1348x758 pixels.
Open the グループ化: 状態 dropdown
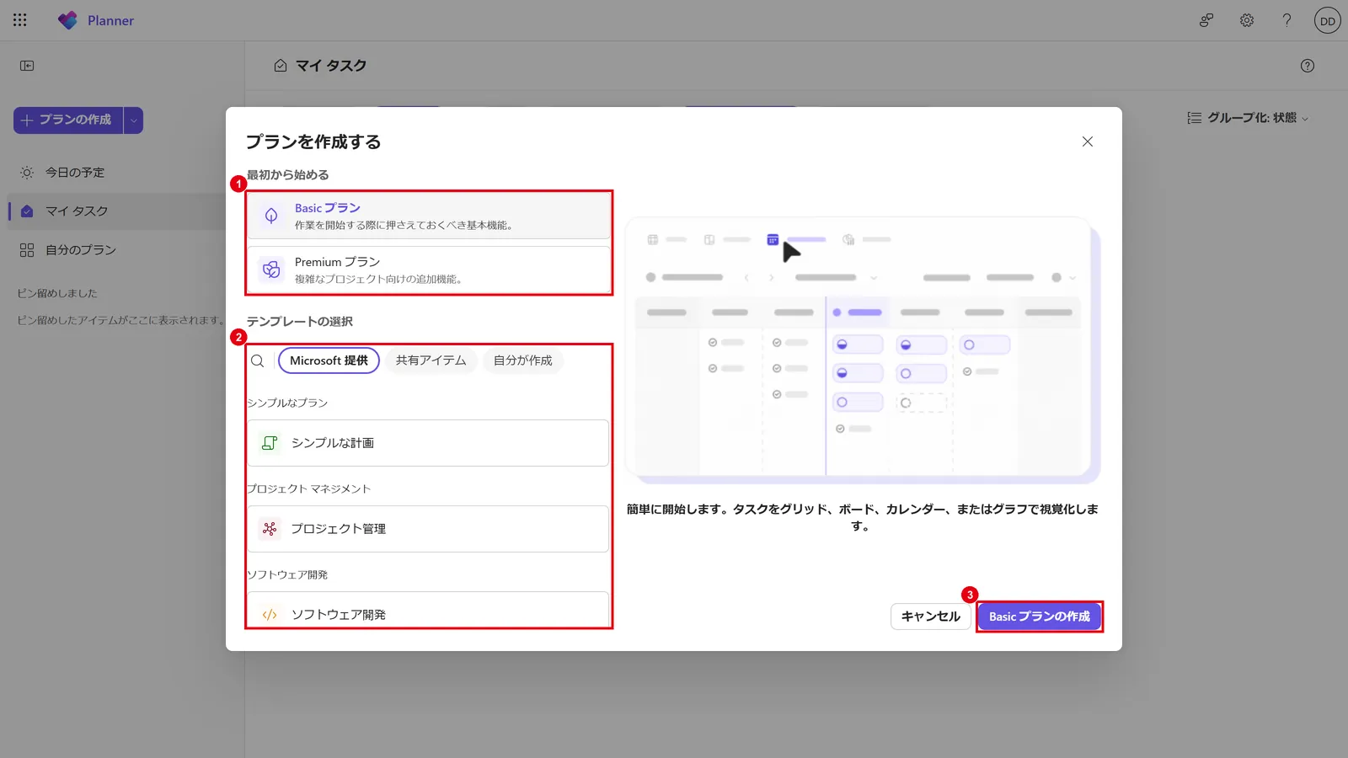(x=1248, y=118)
